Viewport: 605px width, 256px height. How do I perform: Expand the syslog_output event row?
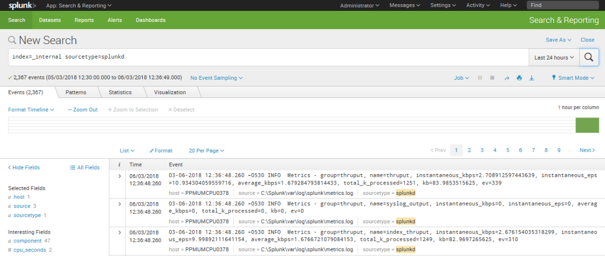(119, 204)
